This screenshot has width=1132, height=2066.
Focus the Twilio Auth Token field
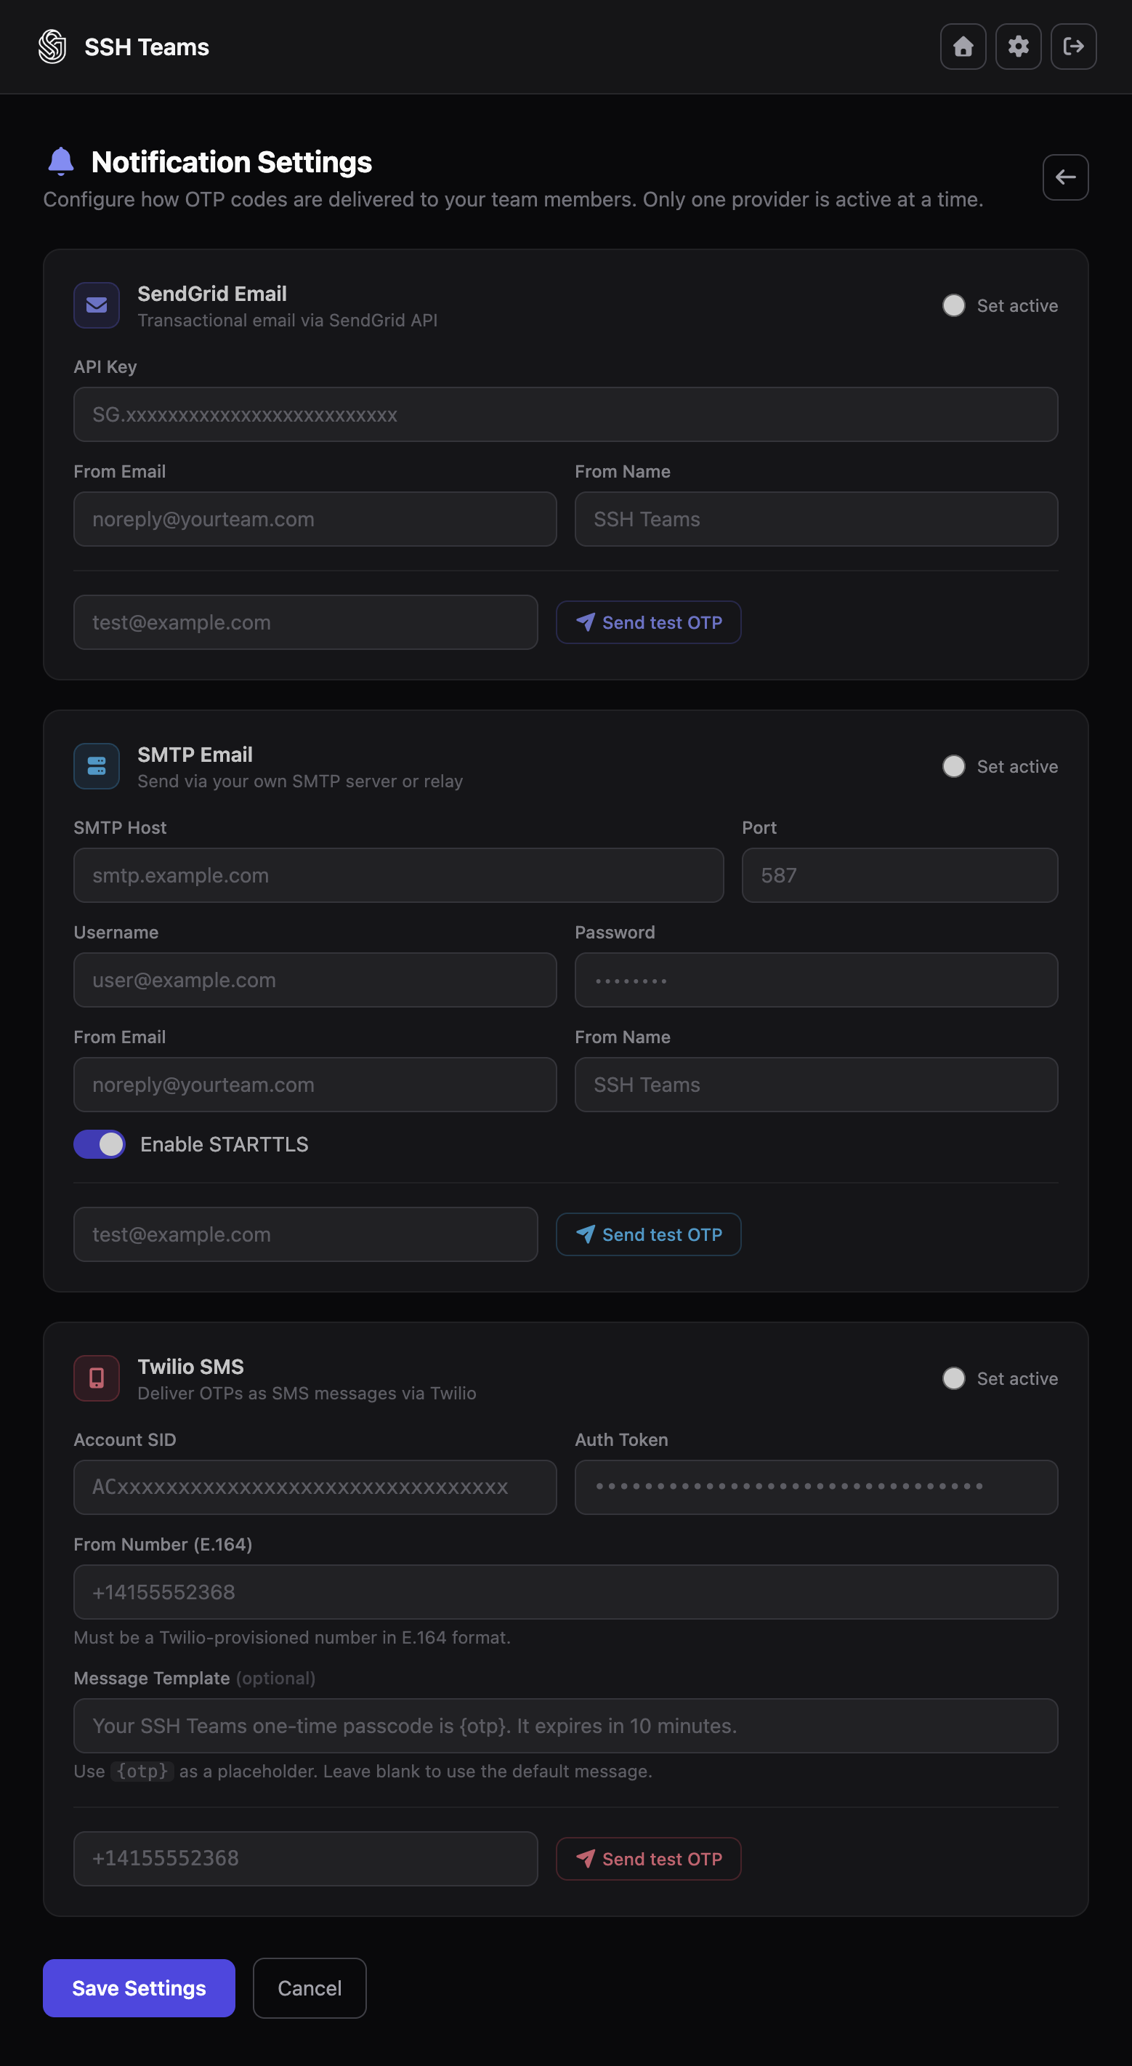(x=816, y=1487)
